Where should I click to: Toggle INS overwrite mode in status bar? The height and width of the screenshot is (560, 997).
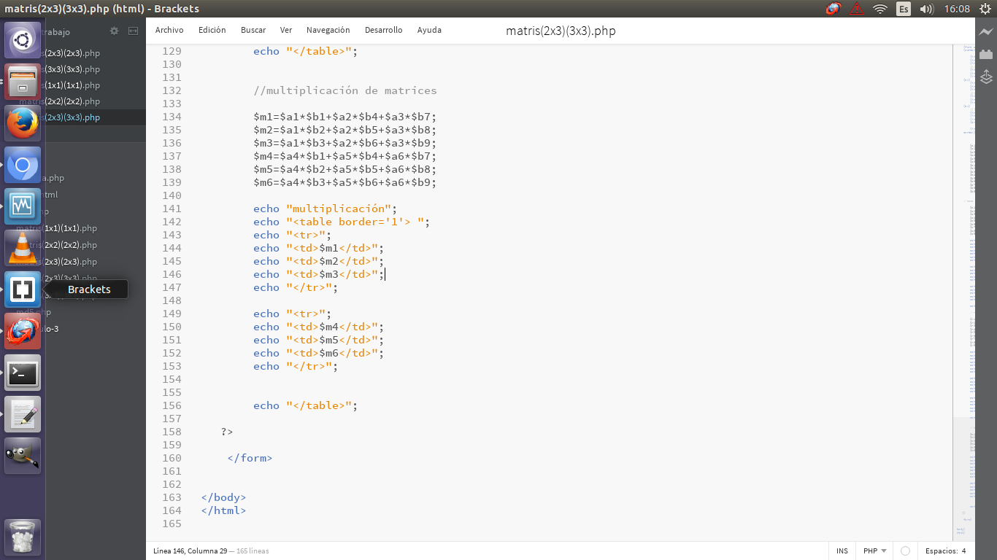pyautogui.click(x=842, y=551)
